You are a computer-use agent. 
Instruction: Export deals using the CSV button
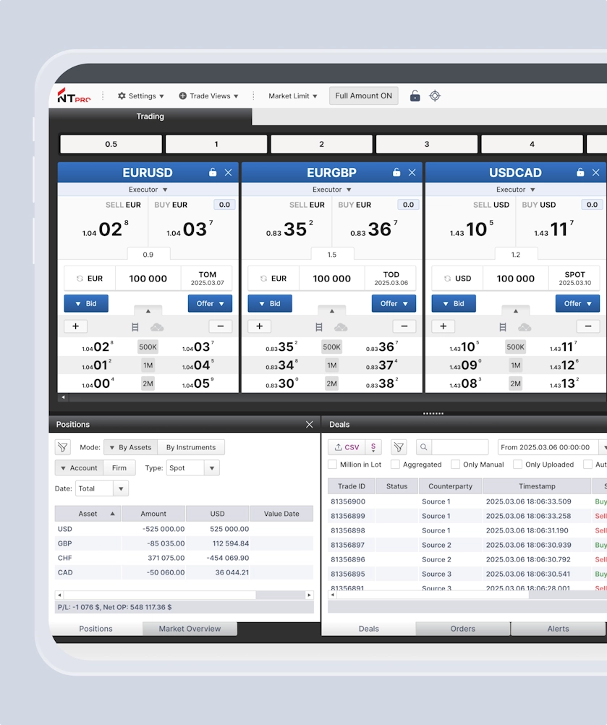347,447
